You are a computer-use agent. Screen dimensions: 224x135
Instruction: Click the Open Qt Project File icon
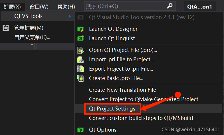[80, 50]
